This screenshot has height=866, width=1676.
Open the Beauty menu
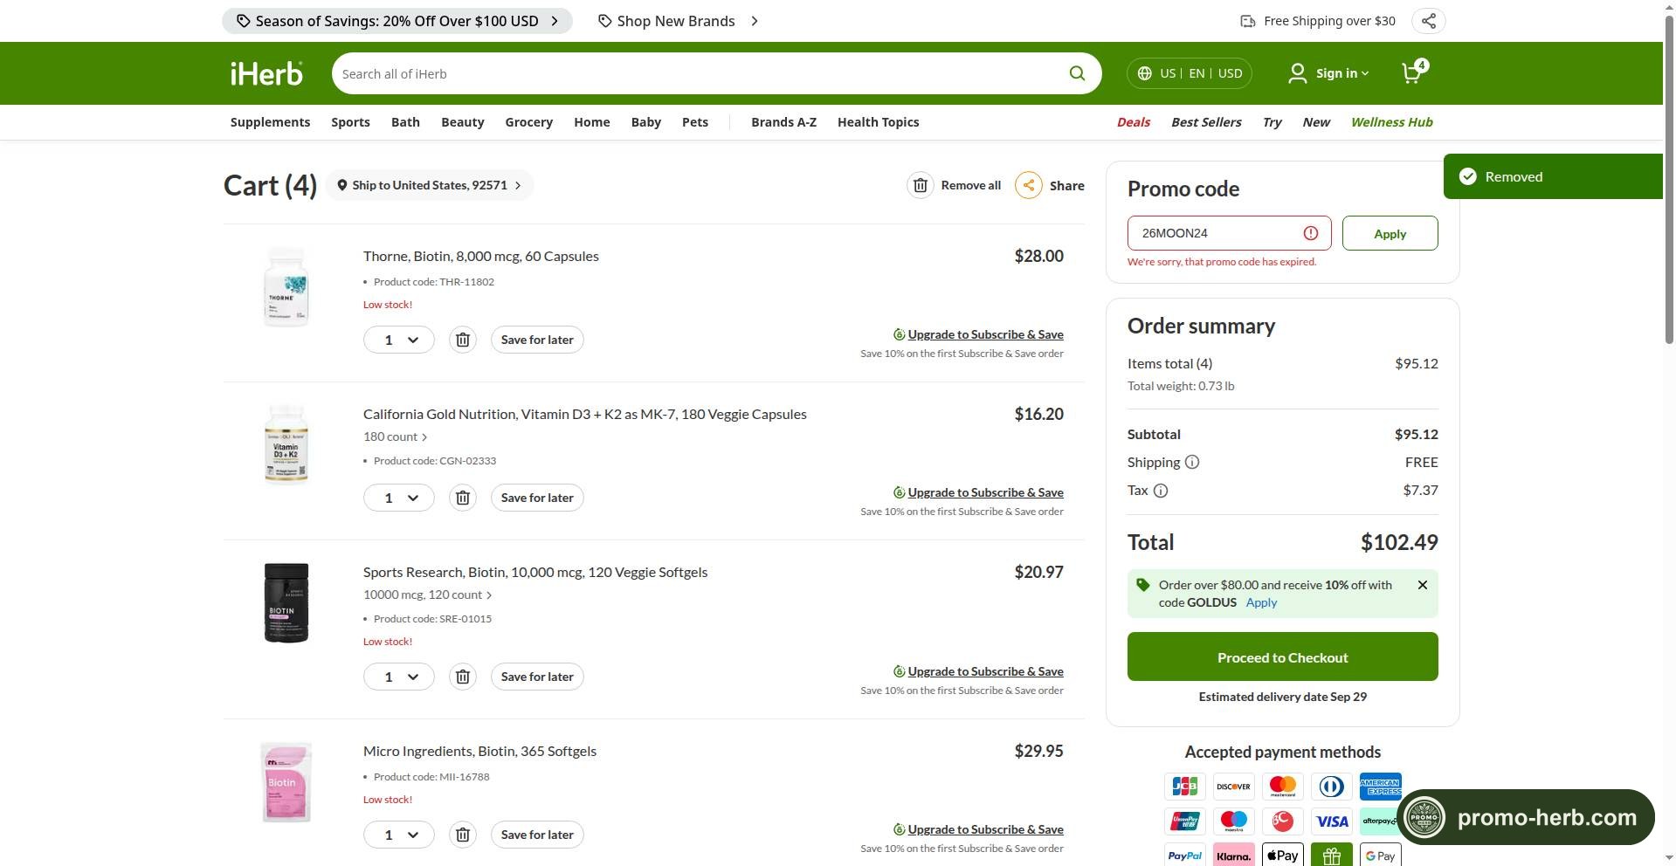pyautogui.click(x=462, y=122)
